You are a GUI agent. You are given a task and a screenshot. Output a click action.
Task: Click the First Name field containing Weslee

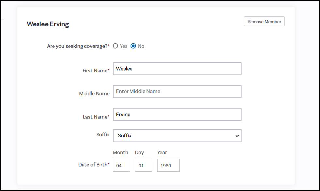177,69
